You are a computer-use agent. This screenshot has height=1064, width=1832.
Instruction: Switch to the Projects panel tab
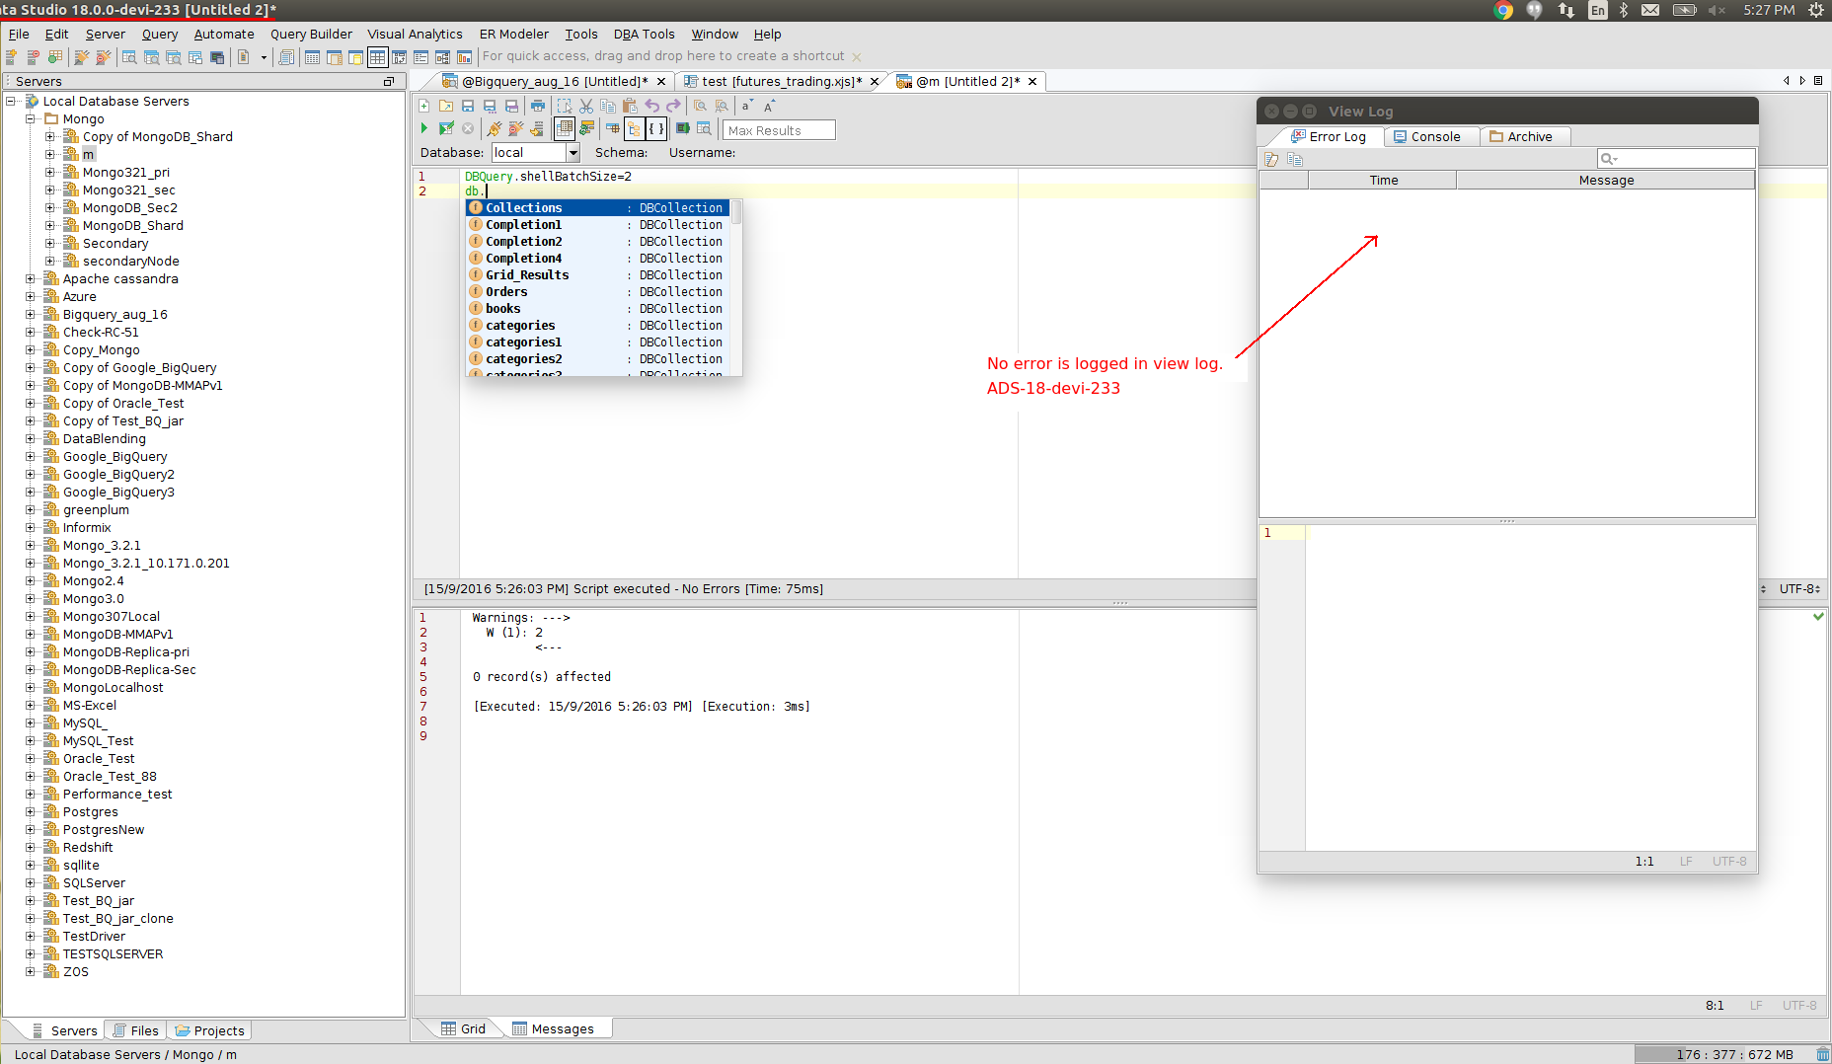(209, 1030)
